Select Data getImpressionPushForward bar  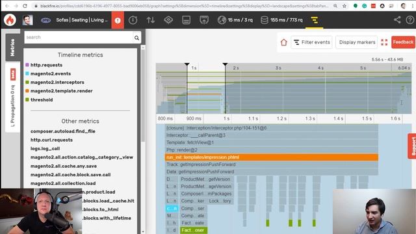click(272, 172)
